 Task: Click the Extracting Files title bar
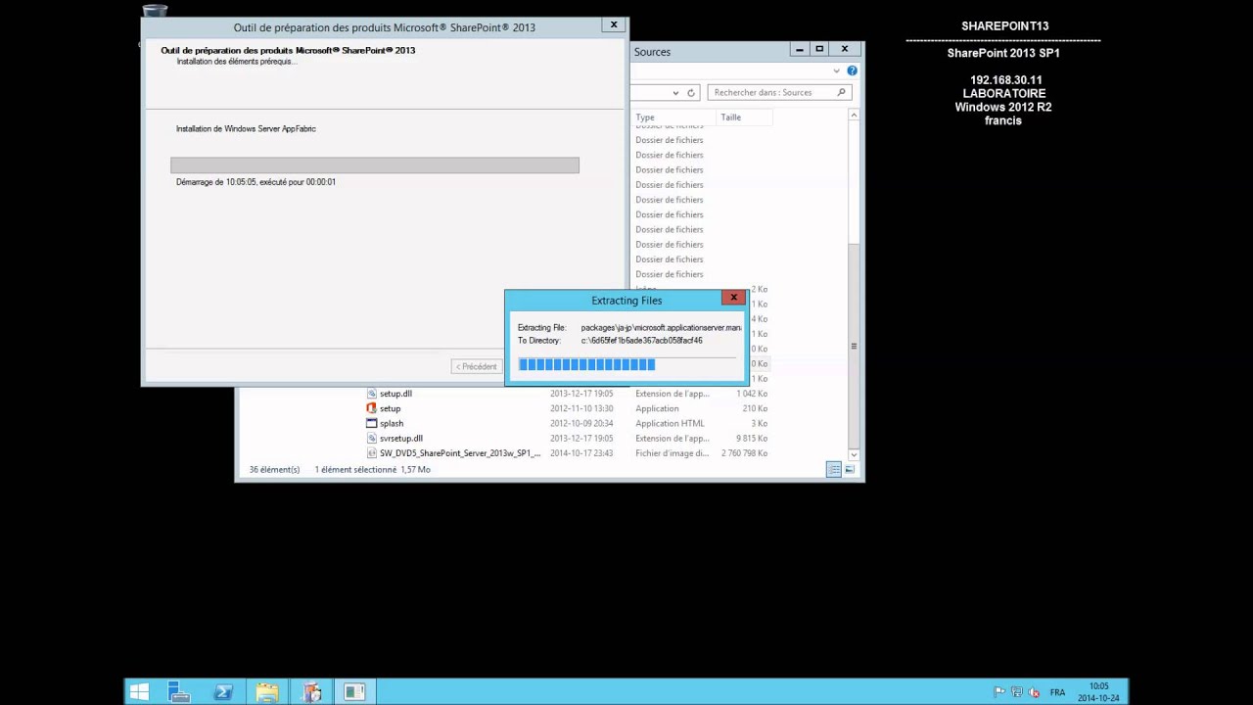(x=626, y=301)
